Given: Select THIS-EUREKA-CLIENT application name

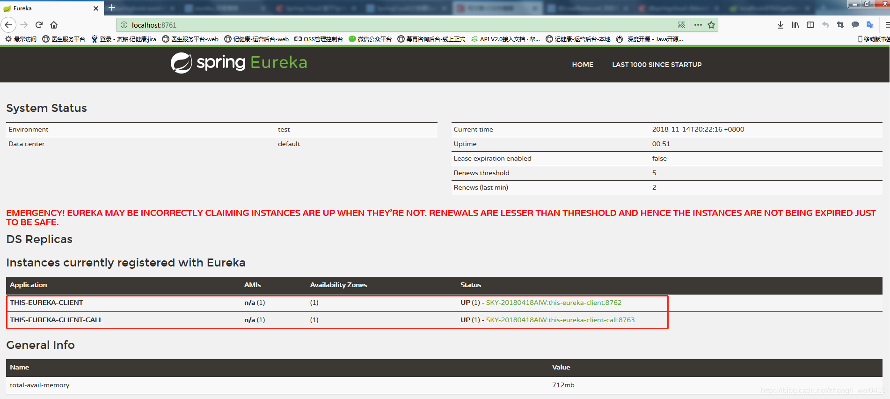Looking at the screenshot, I should tap(46, 303).
